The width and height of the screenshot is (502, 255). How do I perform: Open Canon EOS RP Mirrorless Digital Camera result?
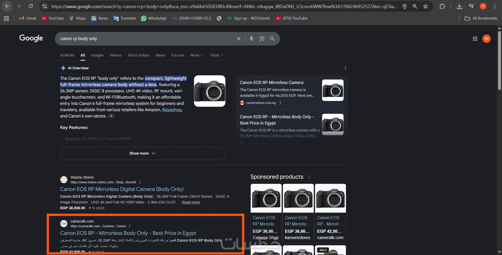point(122,189)
